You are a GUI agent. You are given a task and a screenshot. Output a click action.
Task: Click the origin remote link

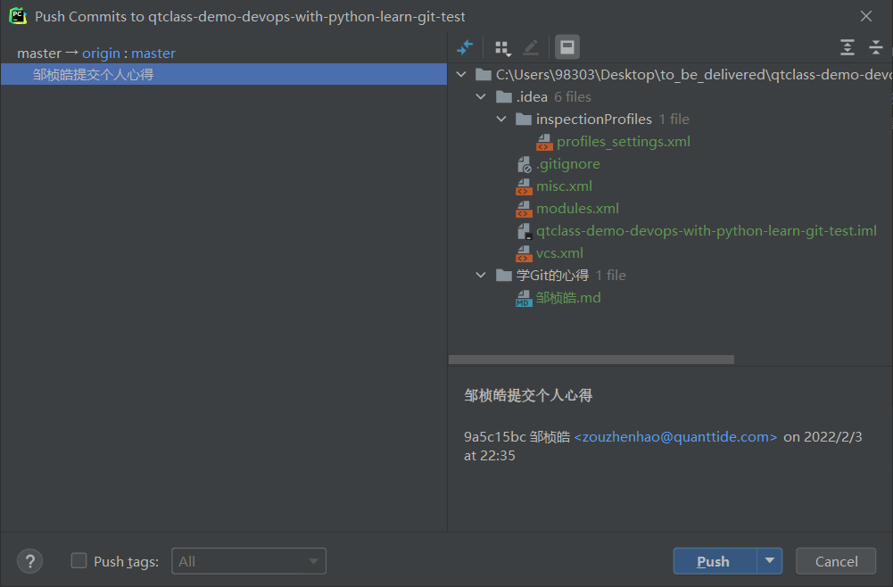coord(101,54)
